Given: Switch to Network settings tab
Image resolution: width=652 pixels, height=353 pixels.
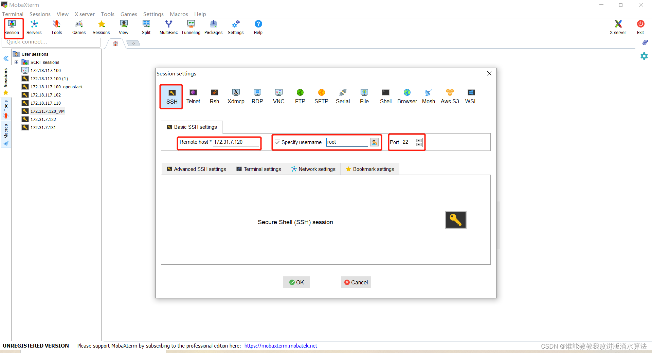Looking at the screenshot, I should (313, 169).
